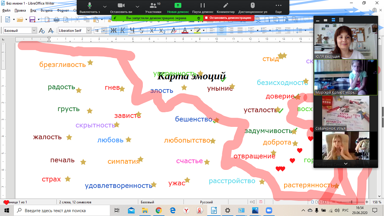This screenshot has height=216, width=384.
Task: Open the Файл menu
Action: pyautogui.click(x=6, y=11)
